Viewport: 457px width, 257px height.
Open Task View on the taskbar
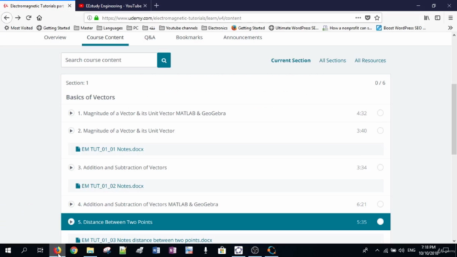40,251
